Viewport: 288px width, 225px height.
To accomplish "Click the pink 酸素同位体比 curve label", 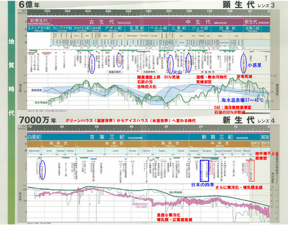I will (x=140, y=205).
